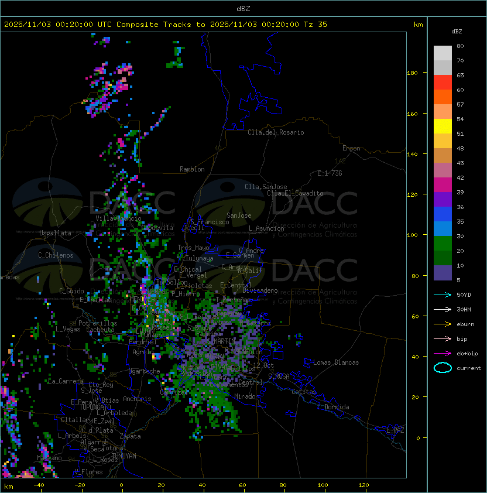Click the 'current' legend label
487x493 pixels.
click(x=469, y=368)
